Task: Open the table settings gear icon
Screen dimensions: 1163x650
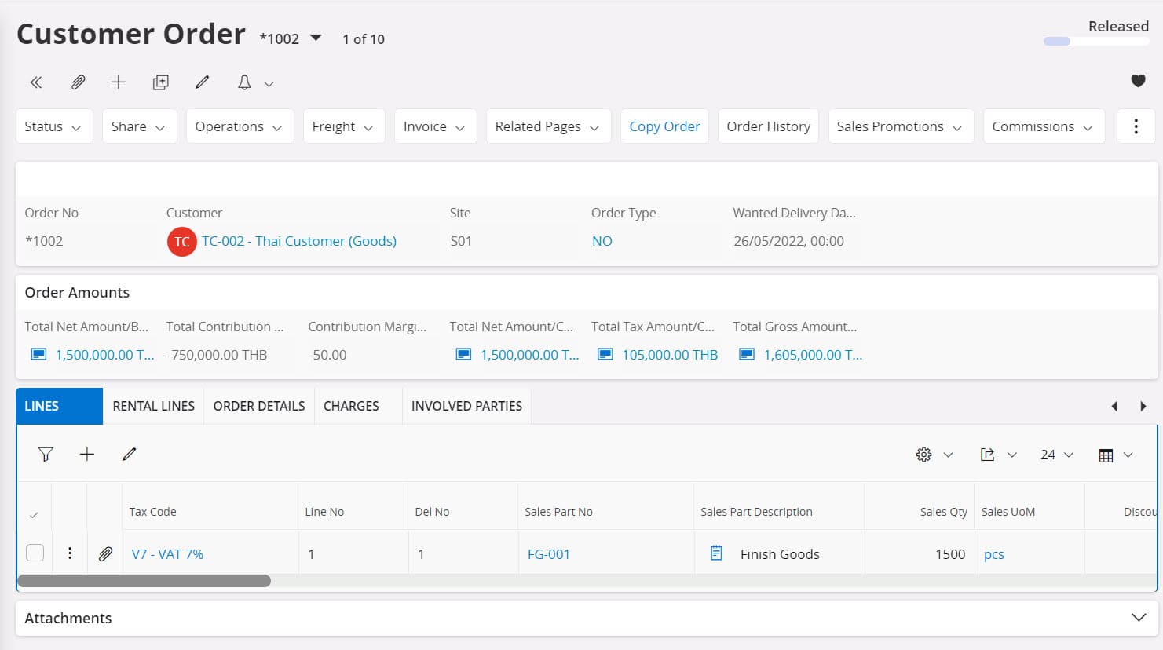Action: (923, 455)
